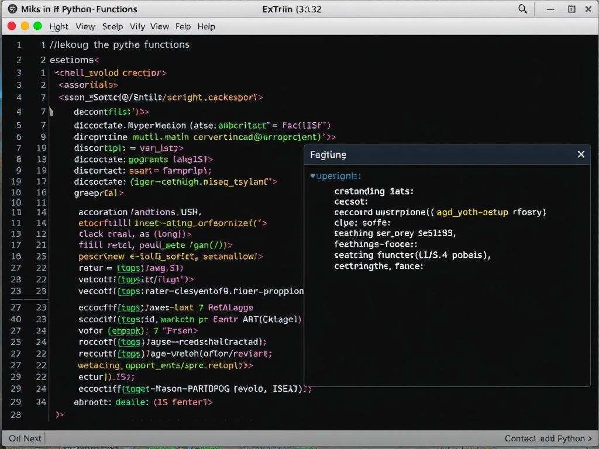Open the "Vity" menu
This screenshot has width=599, height=449.
click(x=138, y=26)
